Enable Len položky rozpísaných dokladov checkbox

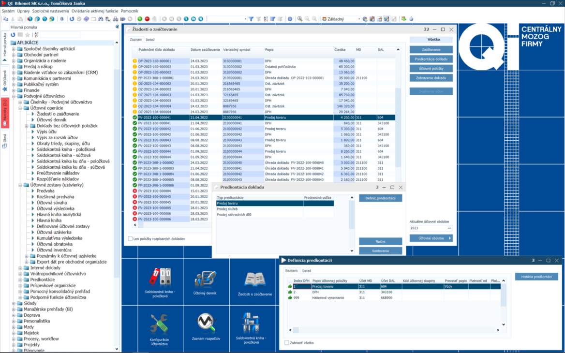click(x=131, y=239)
